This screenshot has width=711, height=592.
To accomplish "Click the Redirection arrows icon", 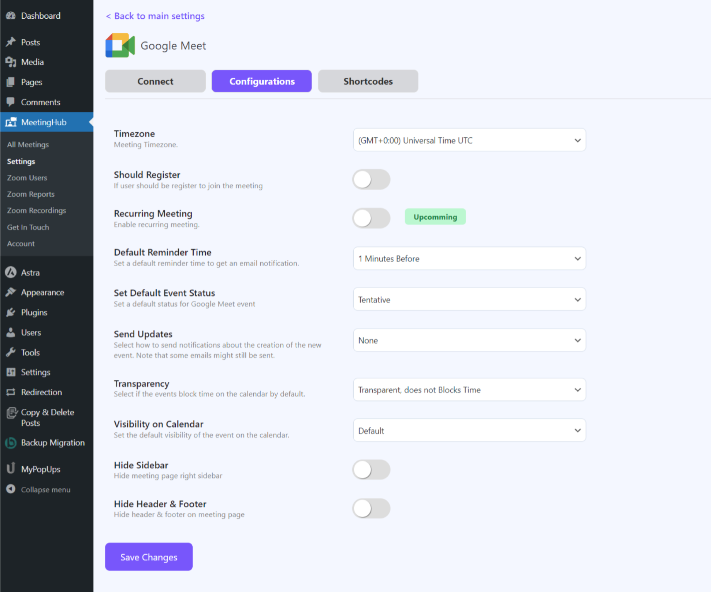I will 11,392.
